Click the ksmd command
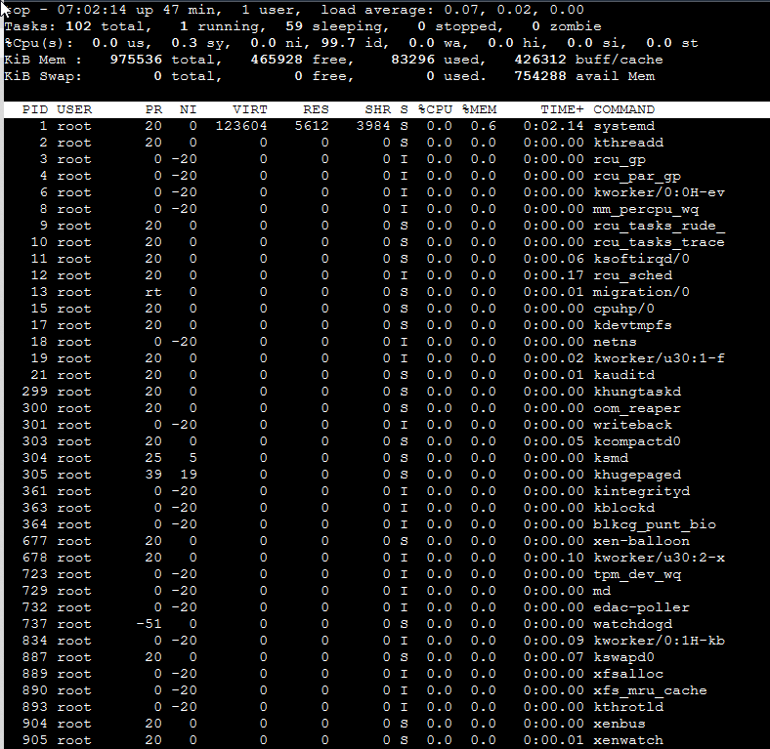 click(611, 458)
